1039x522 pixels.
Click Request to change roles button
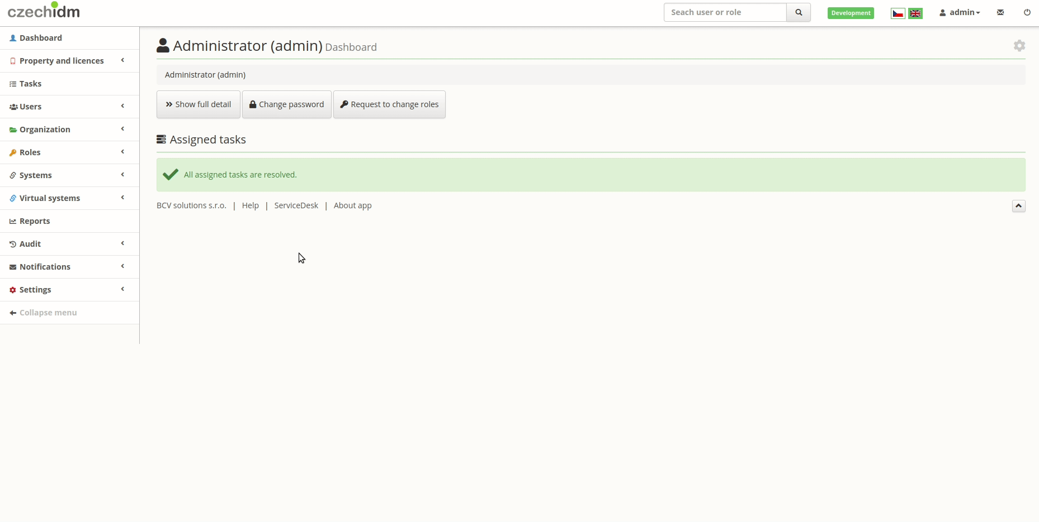pos(389,104)
